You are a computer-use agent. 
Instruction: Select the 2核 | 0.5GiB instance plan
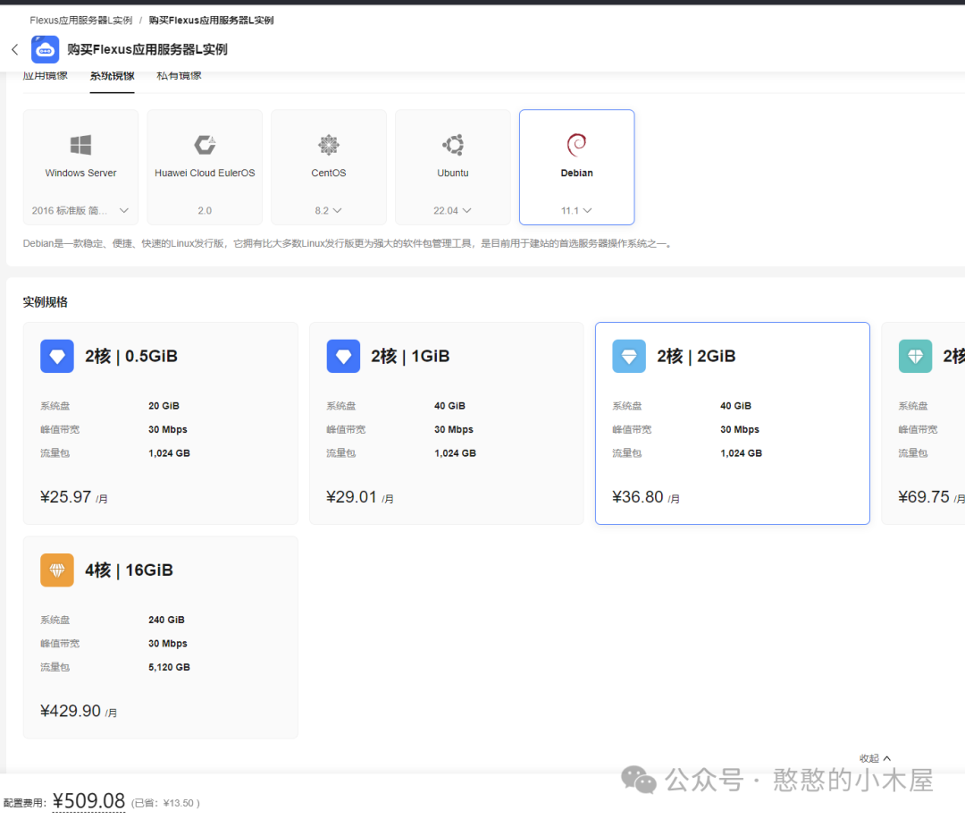160,423
